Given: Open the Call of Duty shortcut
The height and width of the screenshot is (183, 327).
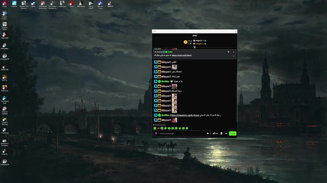Looking at the screenshot, I should point(91,5).
